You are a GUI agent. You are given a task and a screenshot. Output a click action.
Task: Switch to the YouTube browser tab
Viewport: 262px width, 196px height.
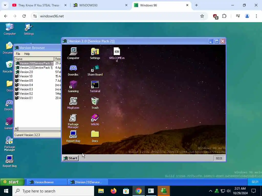point(39,5)
